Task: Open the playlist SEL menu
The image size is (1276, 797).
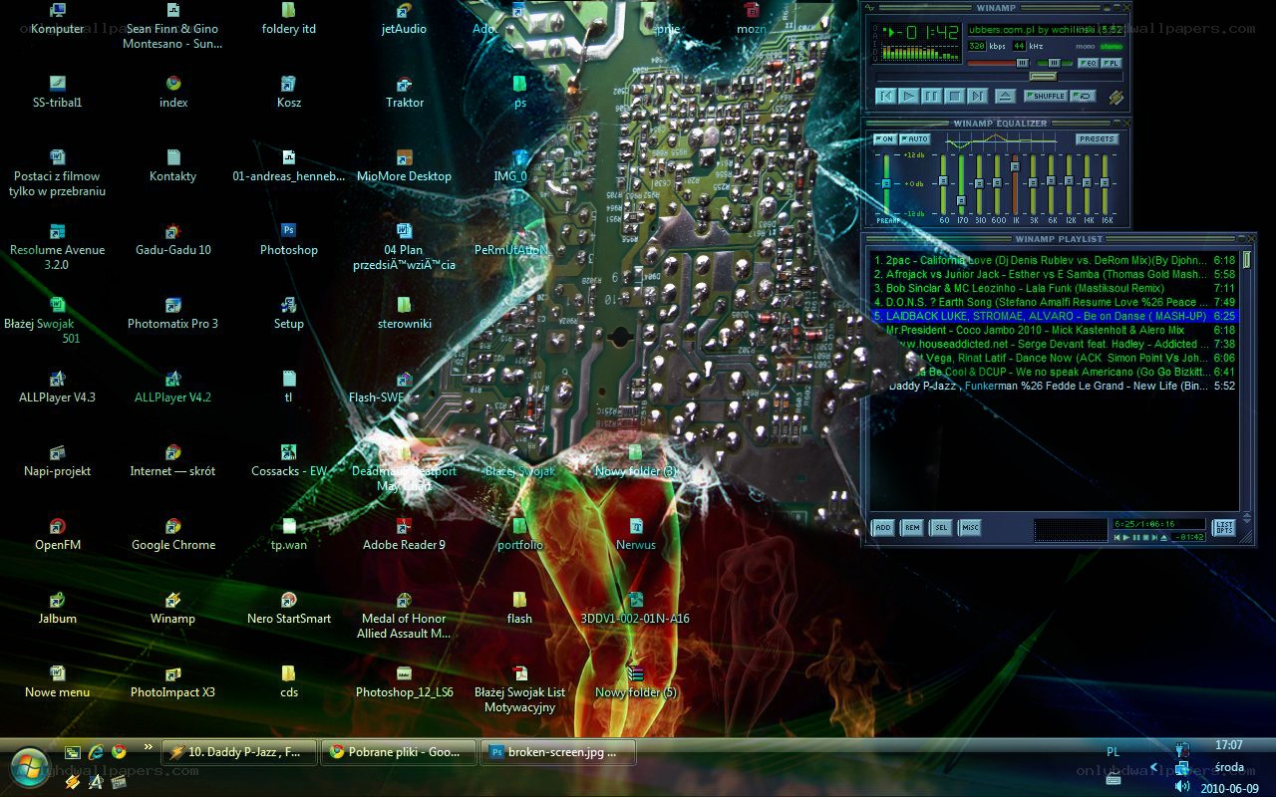Action: [940, 528]
